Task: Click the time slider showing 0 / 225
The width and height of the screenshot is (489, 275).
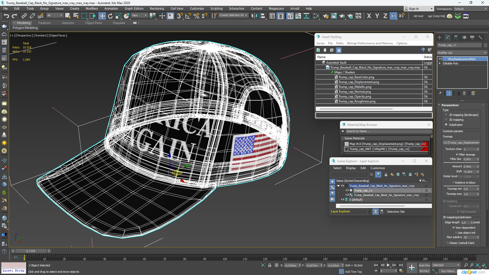Action: pos(31,251)
